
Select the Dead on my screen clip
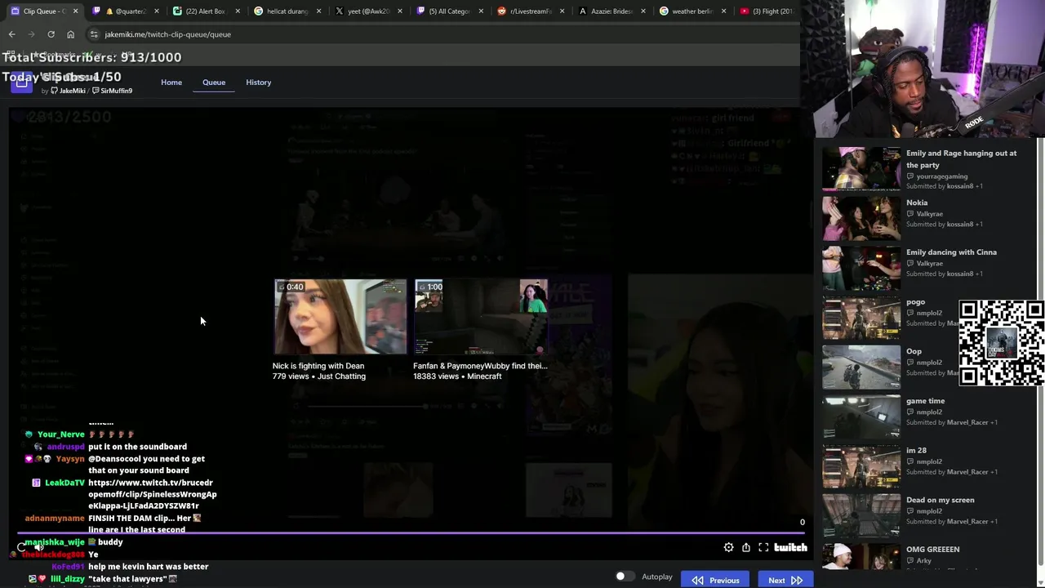(x=923, y=515)
